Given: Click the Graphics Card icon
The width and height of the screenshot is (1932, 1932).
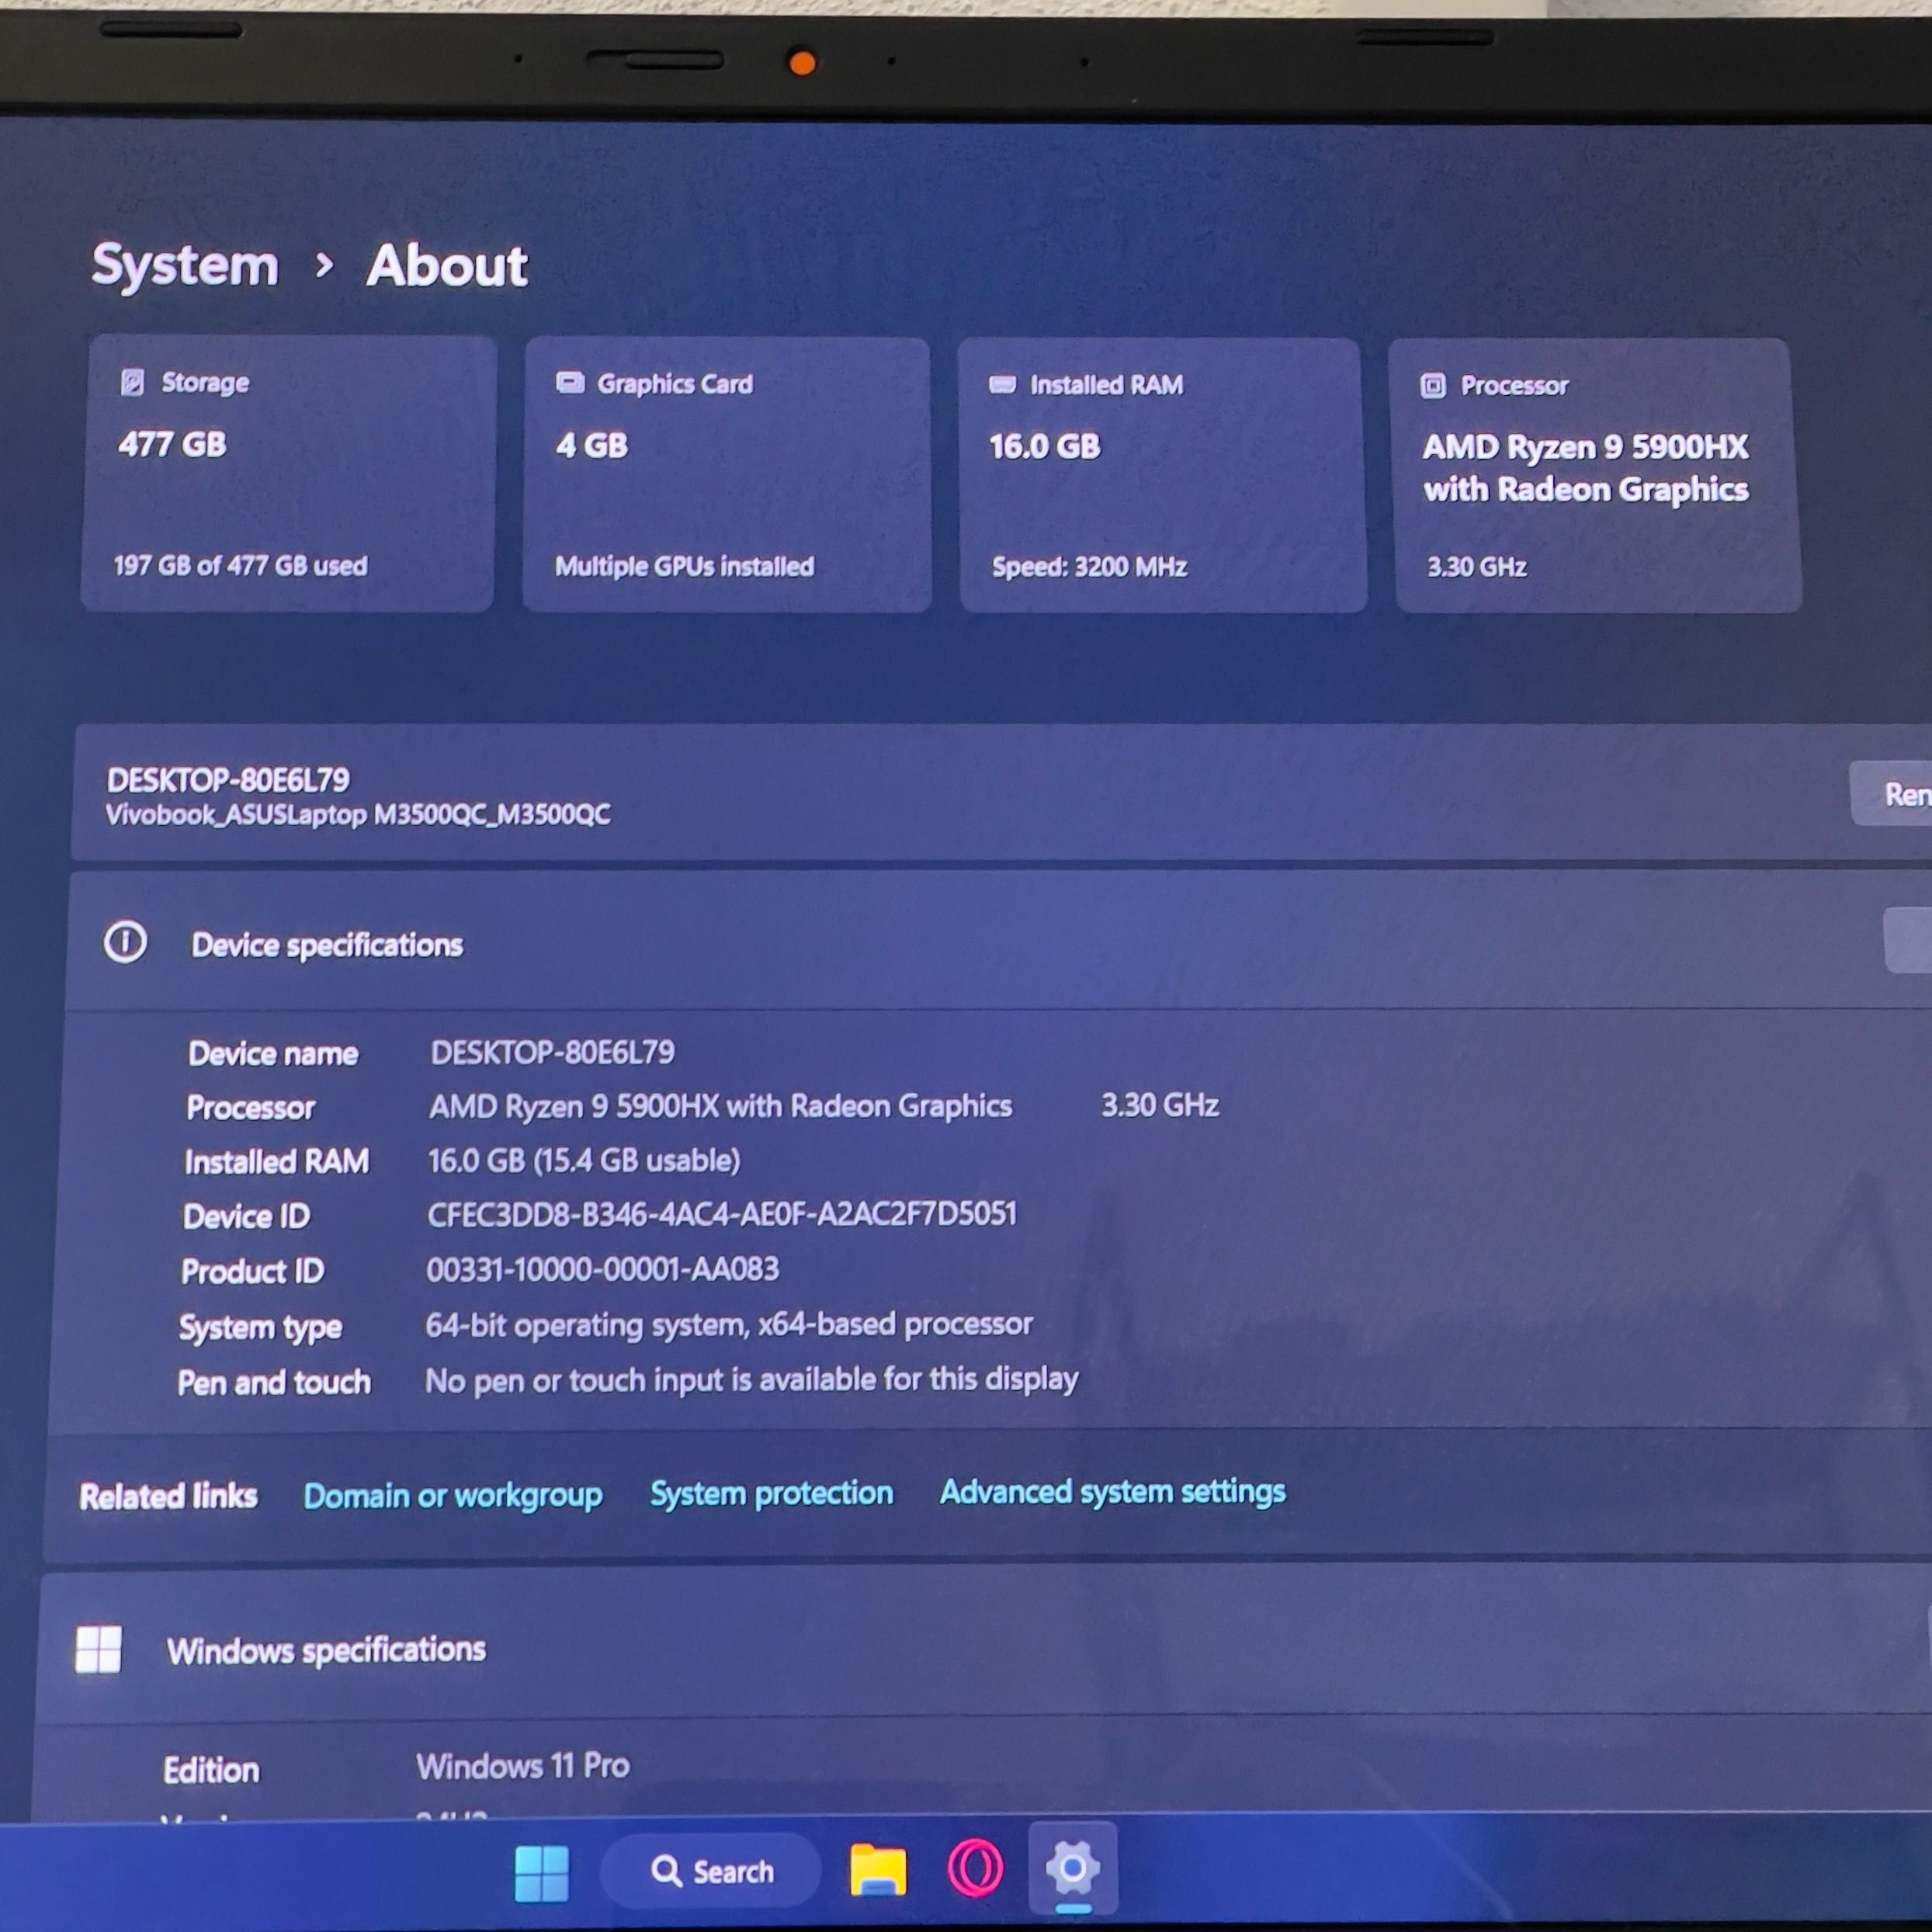Looking at the screenshot, I should click(570, 383).
